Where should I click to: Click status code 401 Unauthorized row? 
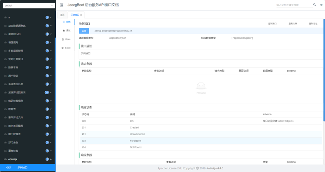click(x=201, y=134)
